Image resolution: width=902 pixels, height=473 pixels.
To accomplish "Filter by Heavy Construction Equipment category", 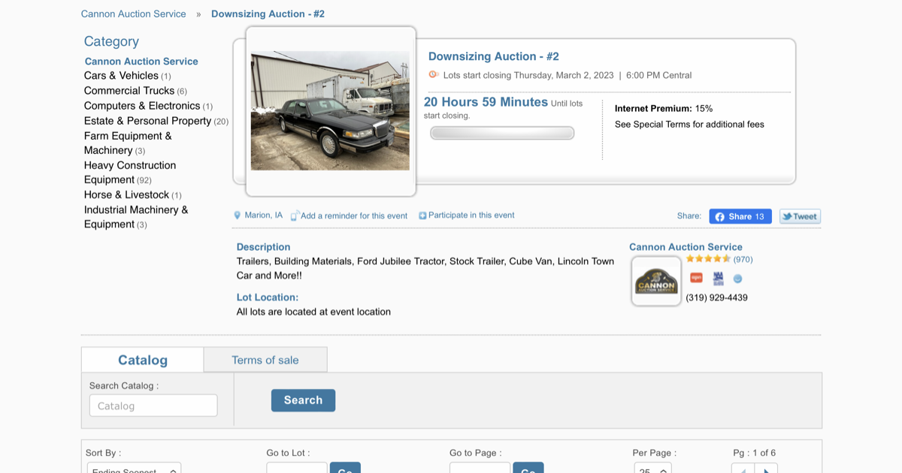I will 129,173.
